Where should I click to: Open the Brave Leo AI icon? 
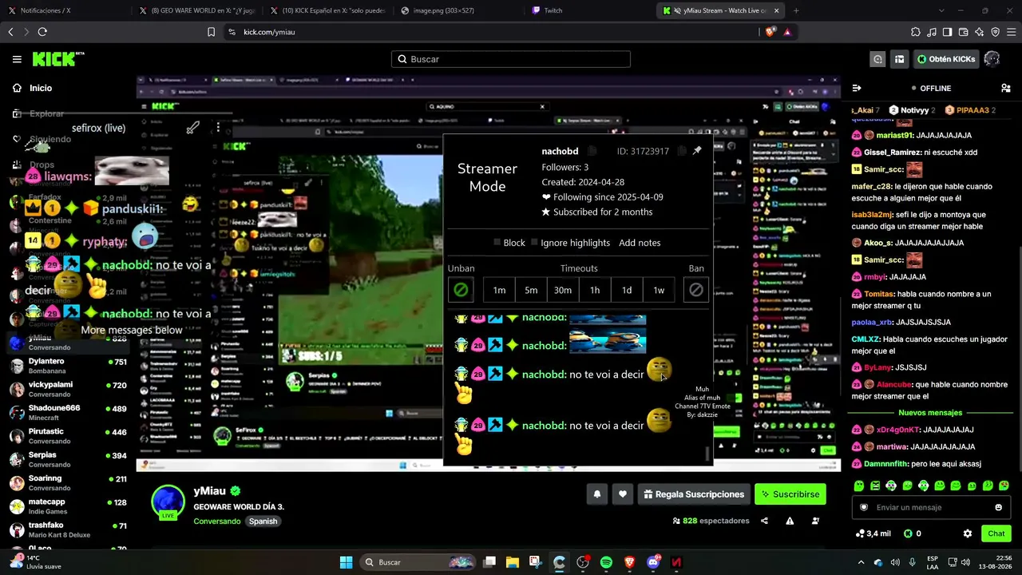980,32
